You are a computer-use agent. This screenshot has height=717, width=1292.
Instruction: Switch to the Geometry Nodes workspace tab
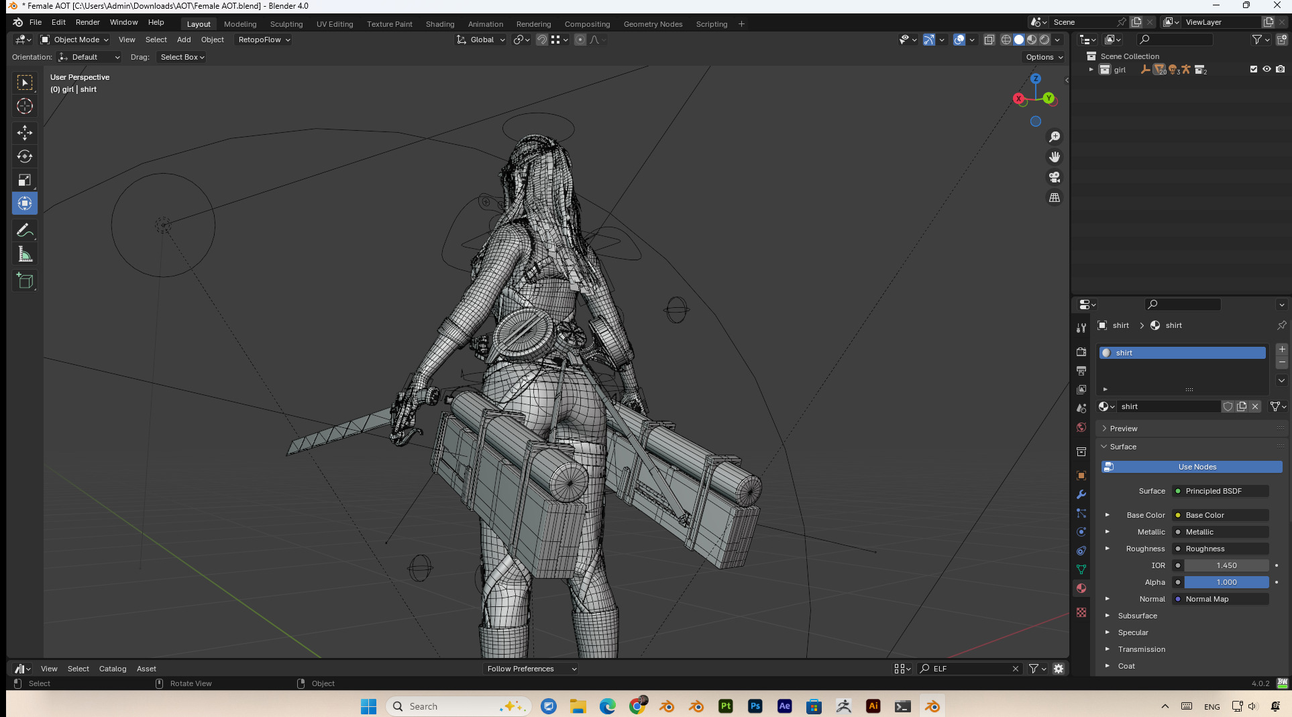point(653,23)
